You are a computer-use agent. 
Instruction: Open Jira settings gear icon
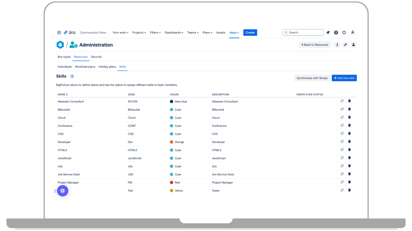344,33
